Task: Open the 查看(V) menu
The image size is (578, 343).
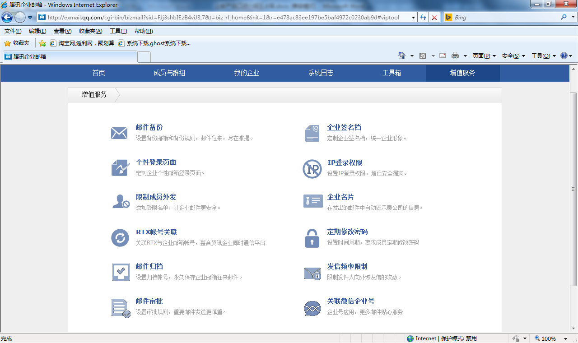Action: tap(62, 31)
